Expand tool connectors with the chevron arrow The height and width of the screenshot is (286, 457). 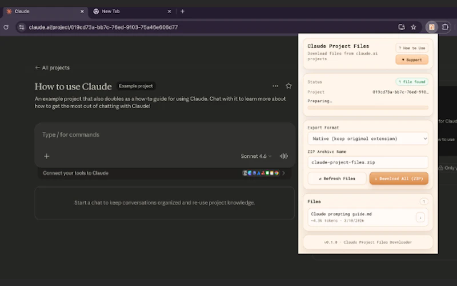pos(283,173)
